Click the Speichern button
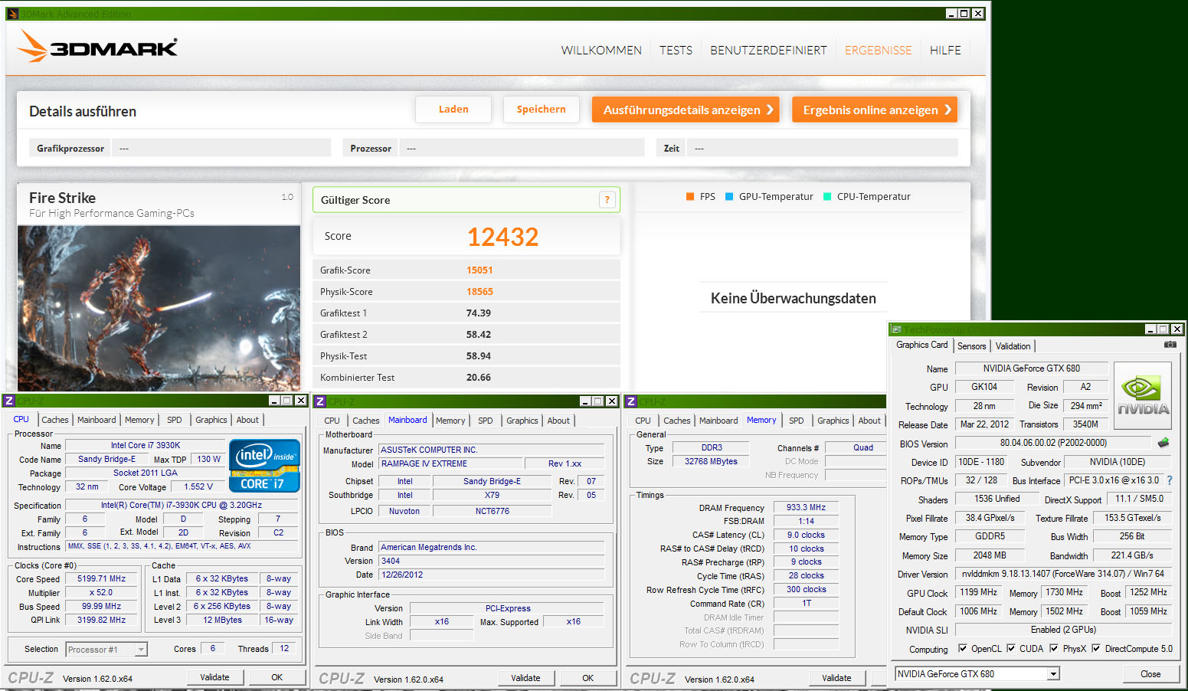Viewport: 1188px width, 691px height. point(541,110)
